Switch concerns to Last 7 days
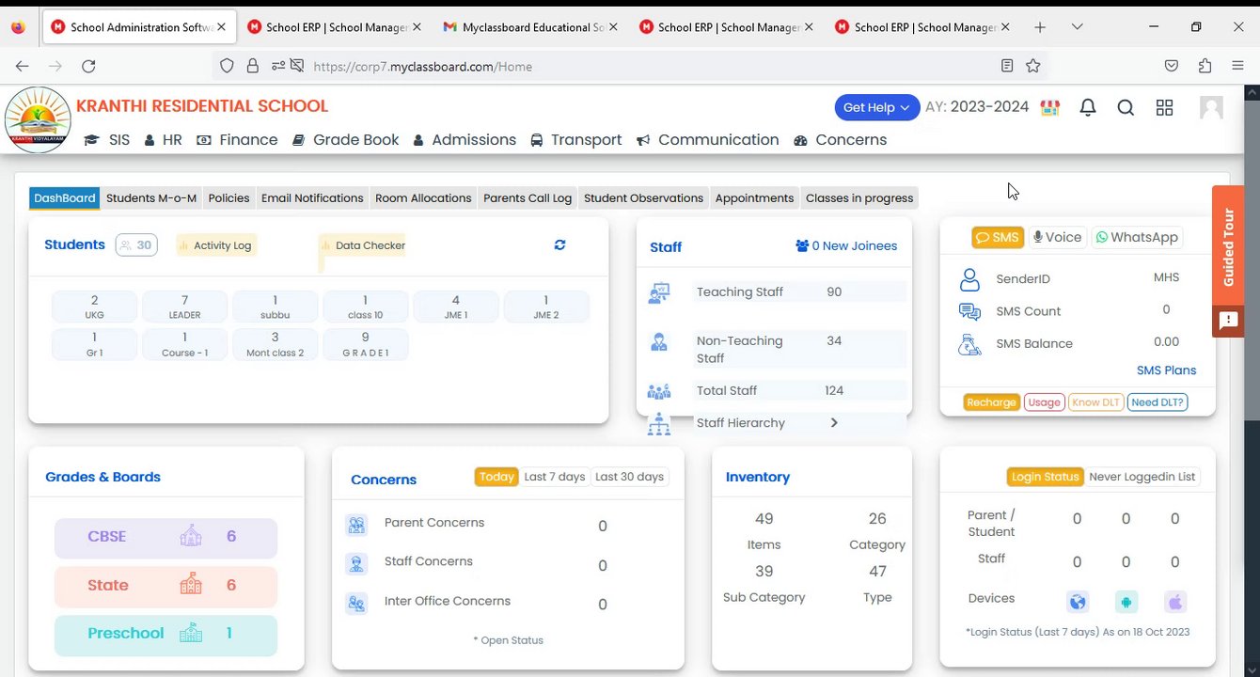The height and width of the screenshot is (677, 1260). (555, 477)
